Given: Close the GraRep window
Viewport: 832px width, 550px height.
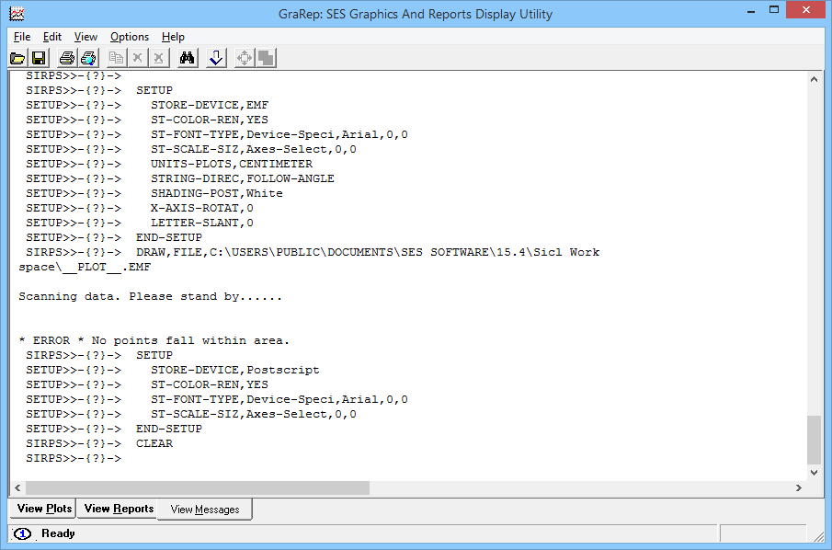Looking at the screenshot, I should coord(806,9).
